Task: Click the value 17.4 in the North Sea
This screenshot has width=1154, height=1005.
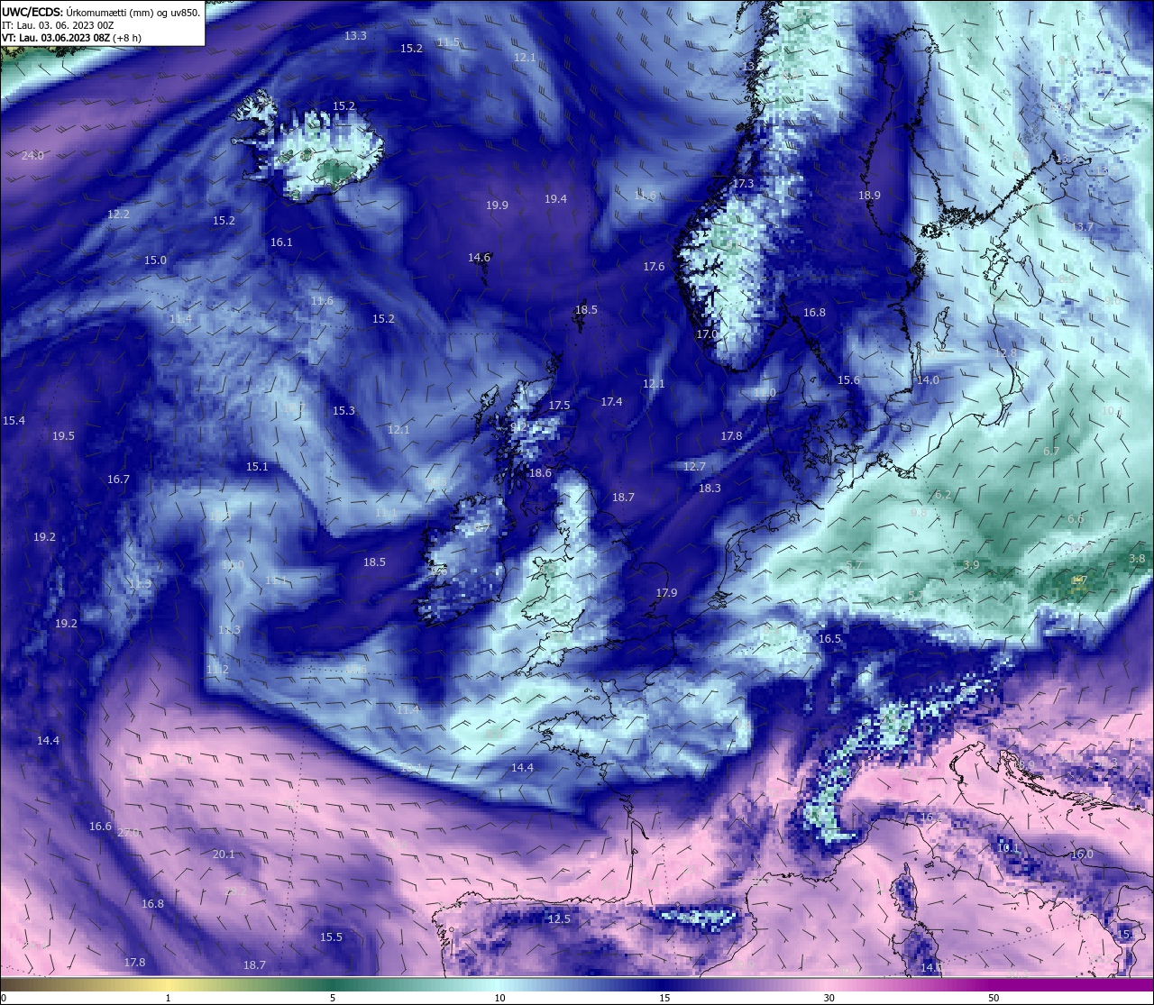Action: tap(611, 402)
